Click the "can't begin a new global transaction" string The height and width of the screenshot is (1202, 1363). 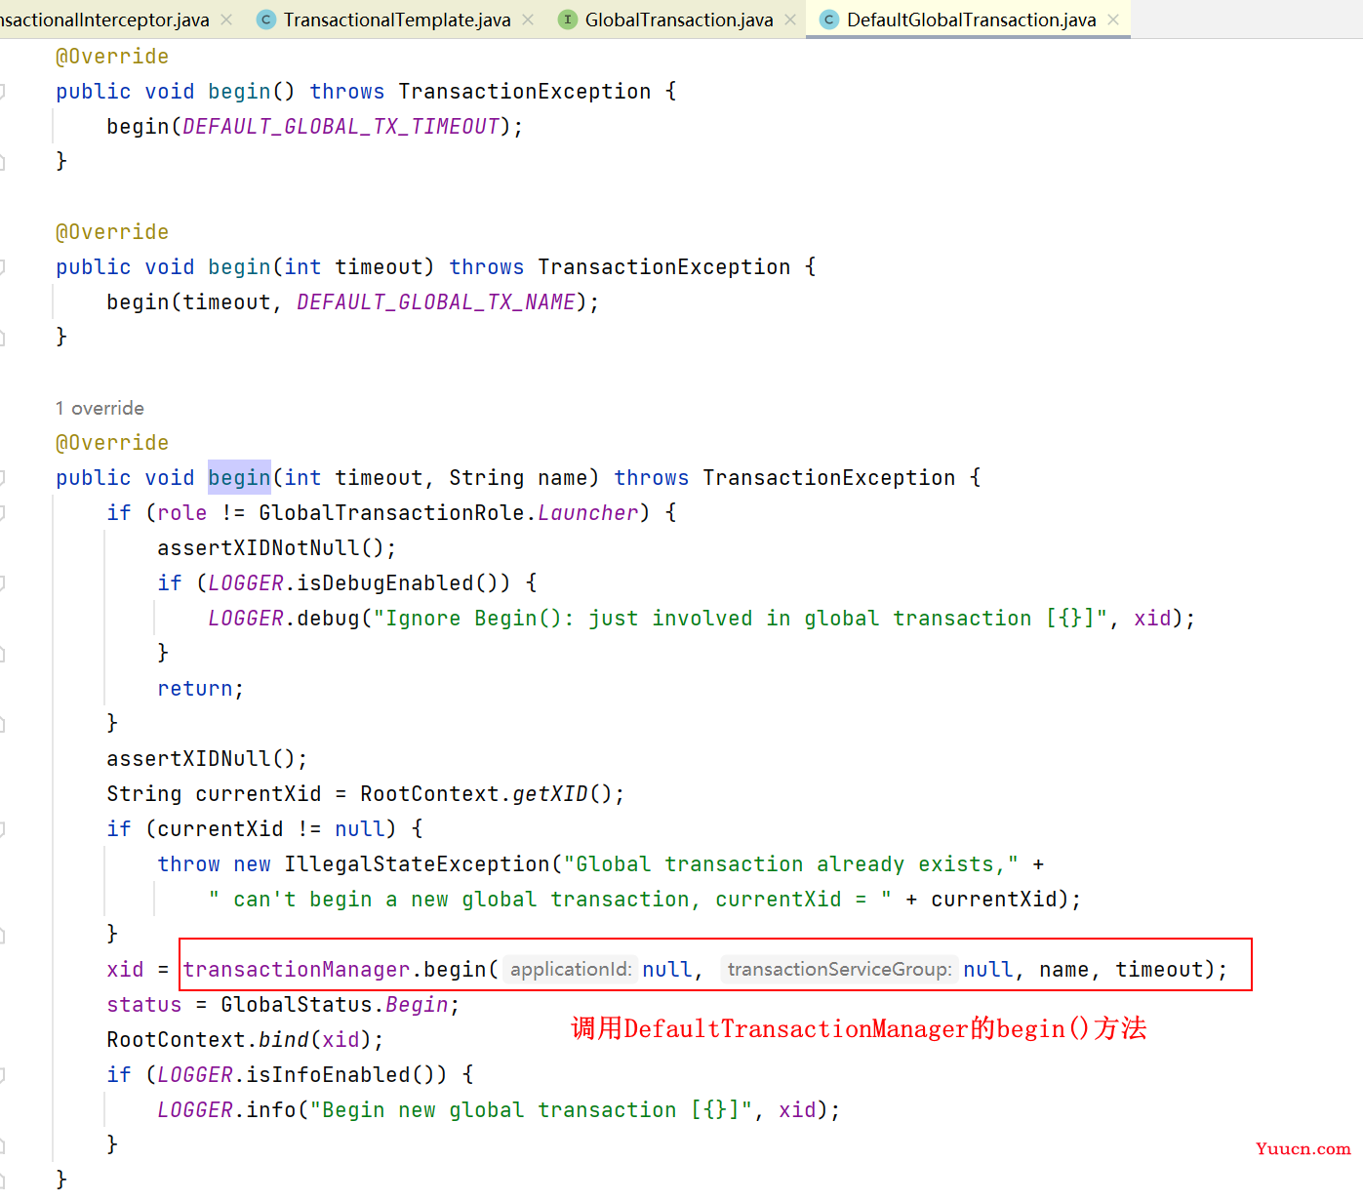click(550, 900)
